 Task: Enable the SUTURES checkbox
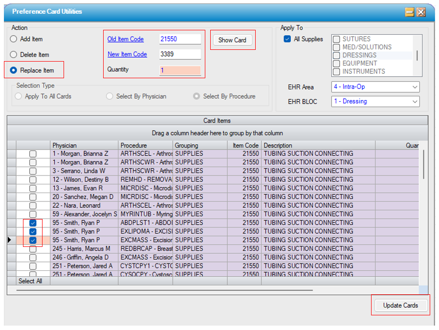click(336, 39)
